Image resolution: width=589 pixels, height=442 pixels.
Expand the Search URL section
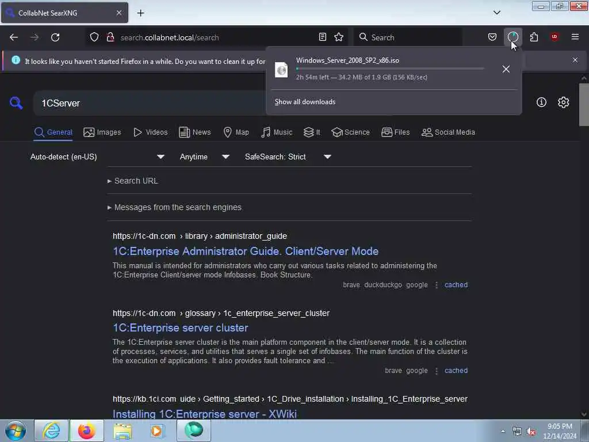133,181
